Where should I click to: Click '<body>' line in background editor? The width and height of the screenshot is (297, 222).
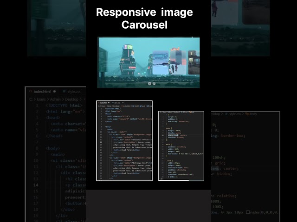tap(53, 148)
